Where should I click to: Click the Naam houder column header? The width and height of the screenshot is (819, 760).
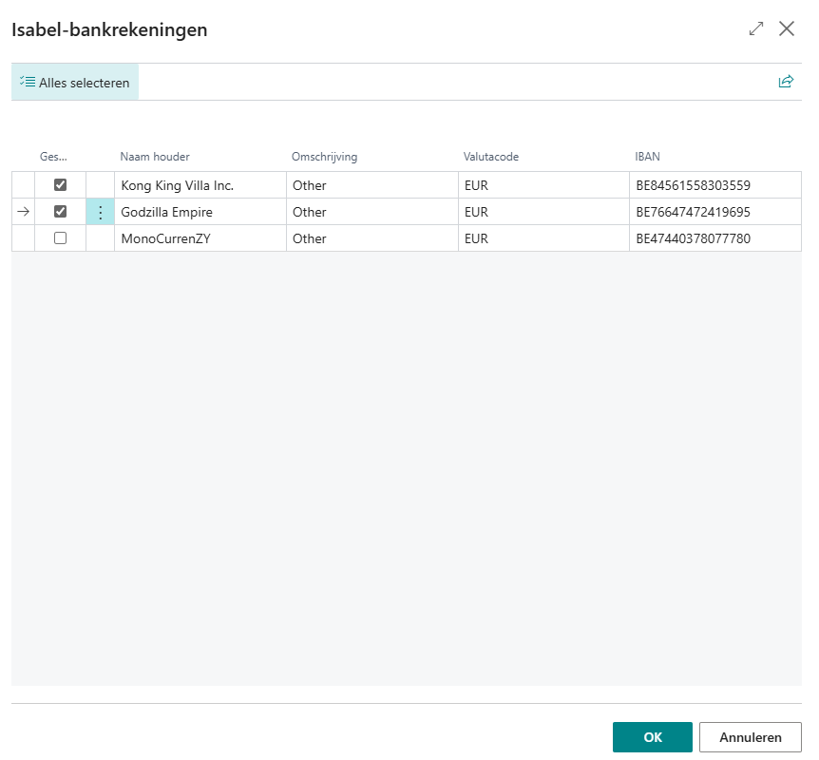[155, 157]
